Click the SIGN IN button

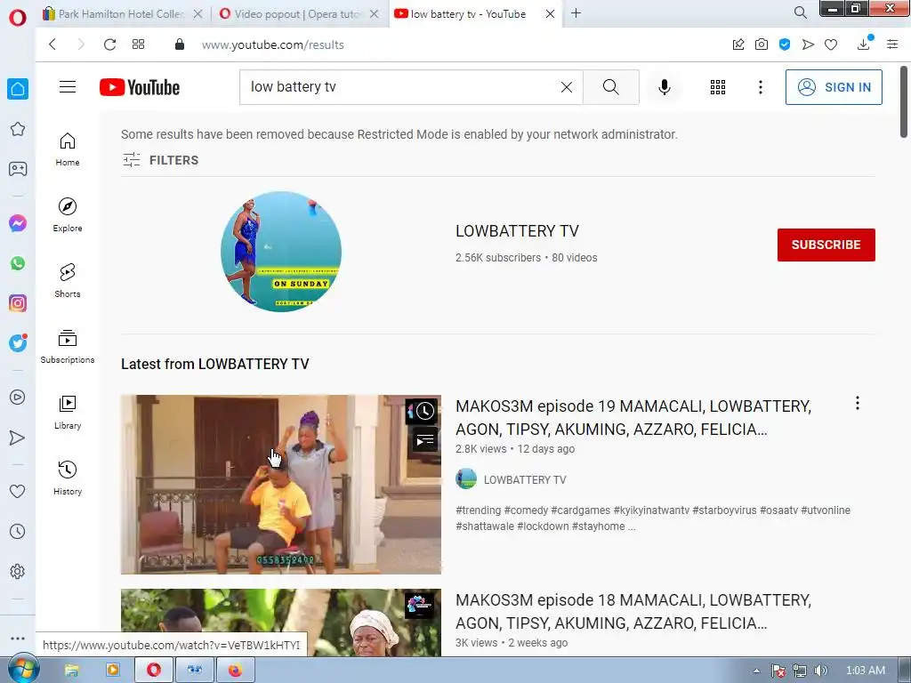834,87
